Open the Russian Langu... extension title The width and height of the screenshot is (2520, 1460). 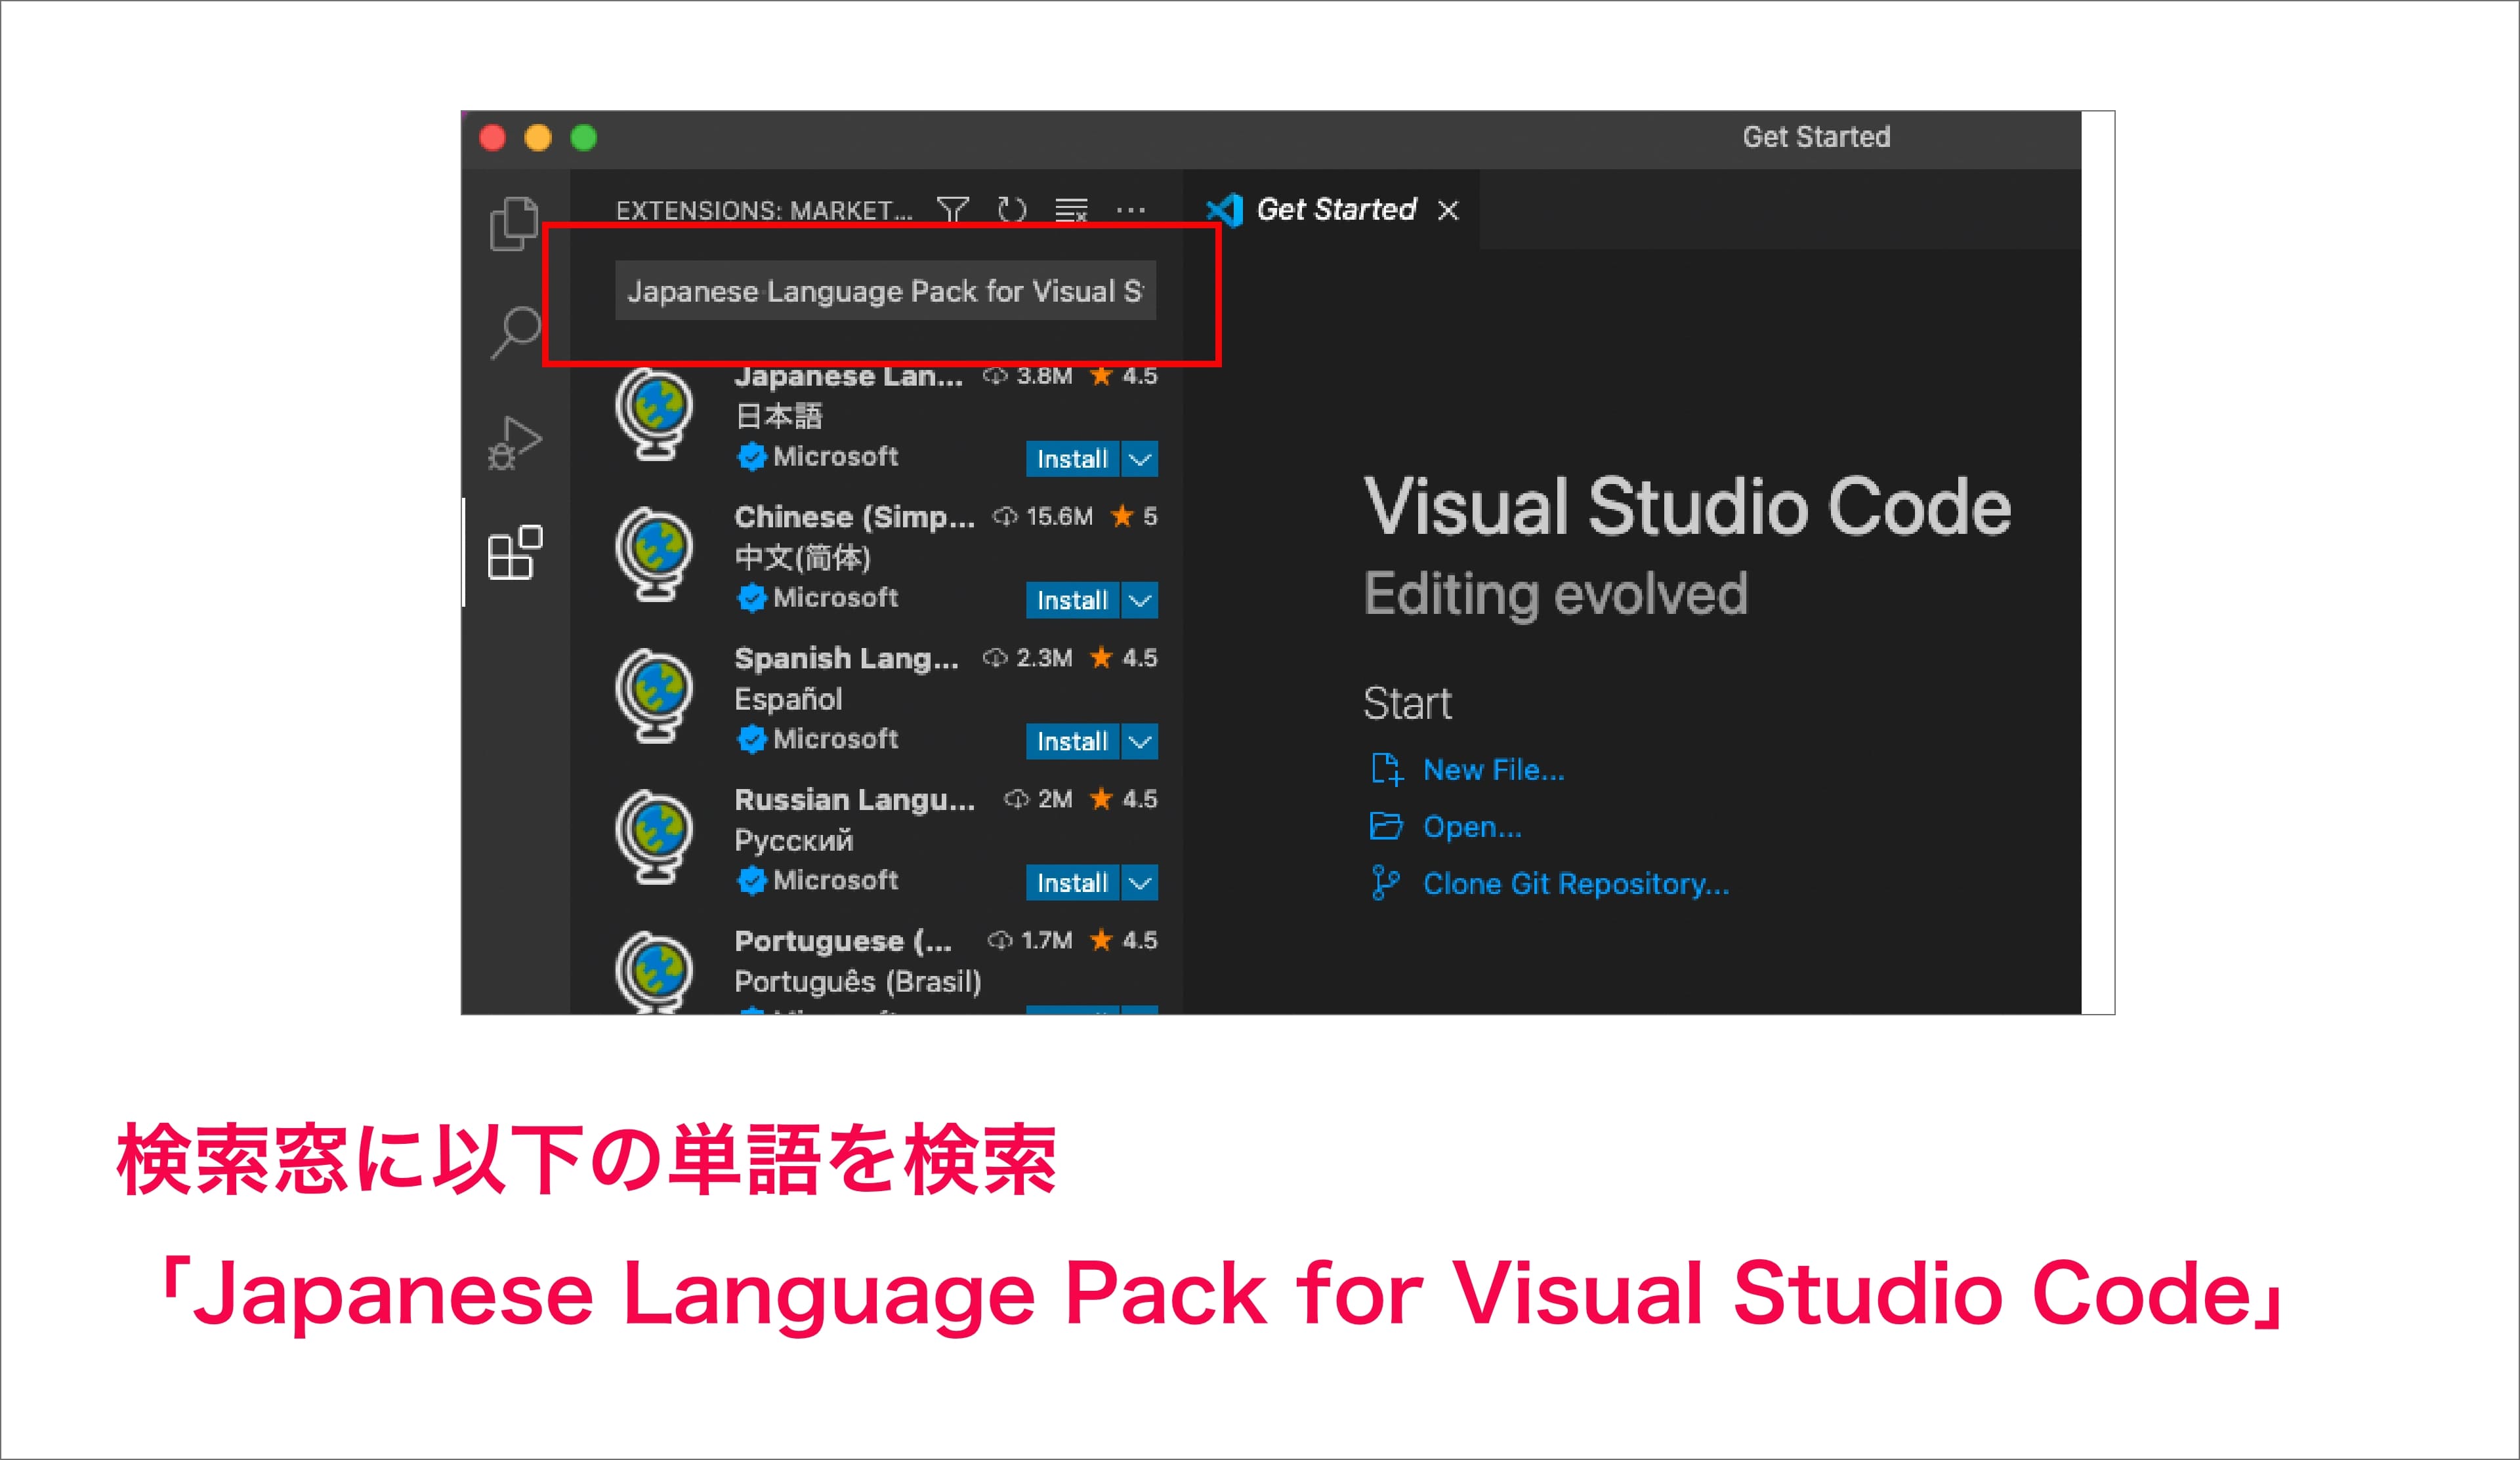(854, 800)
